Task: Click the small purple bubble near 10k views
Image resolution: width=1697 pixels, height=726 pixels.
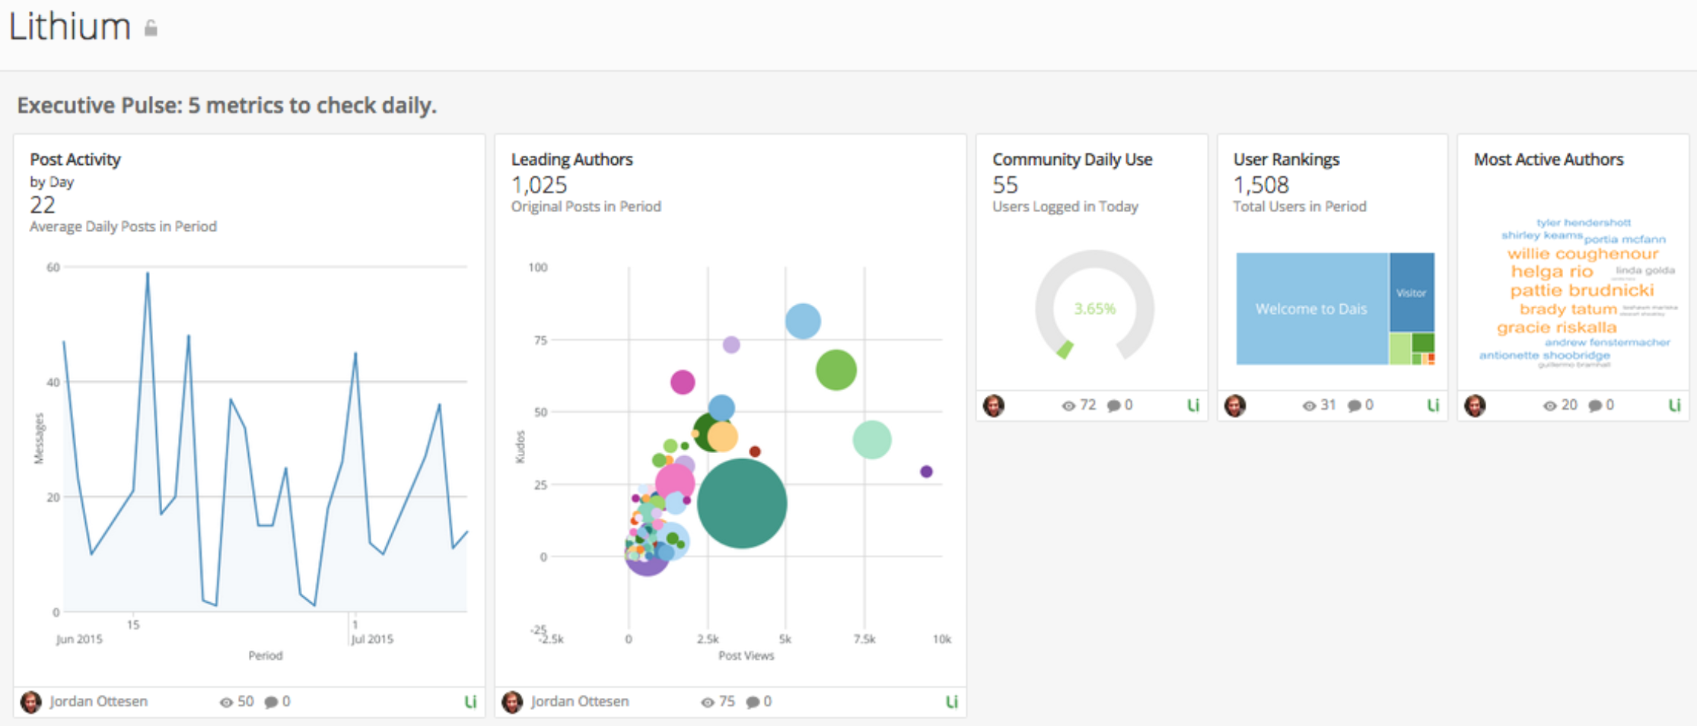Action: [926, 471]
